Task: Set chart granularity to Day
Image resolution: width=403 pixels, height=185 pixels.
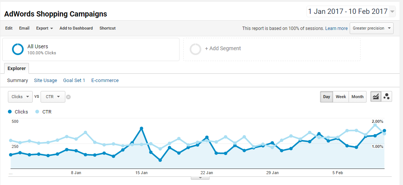Action: [x=326, y=97]
